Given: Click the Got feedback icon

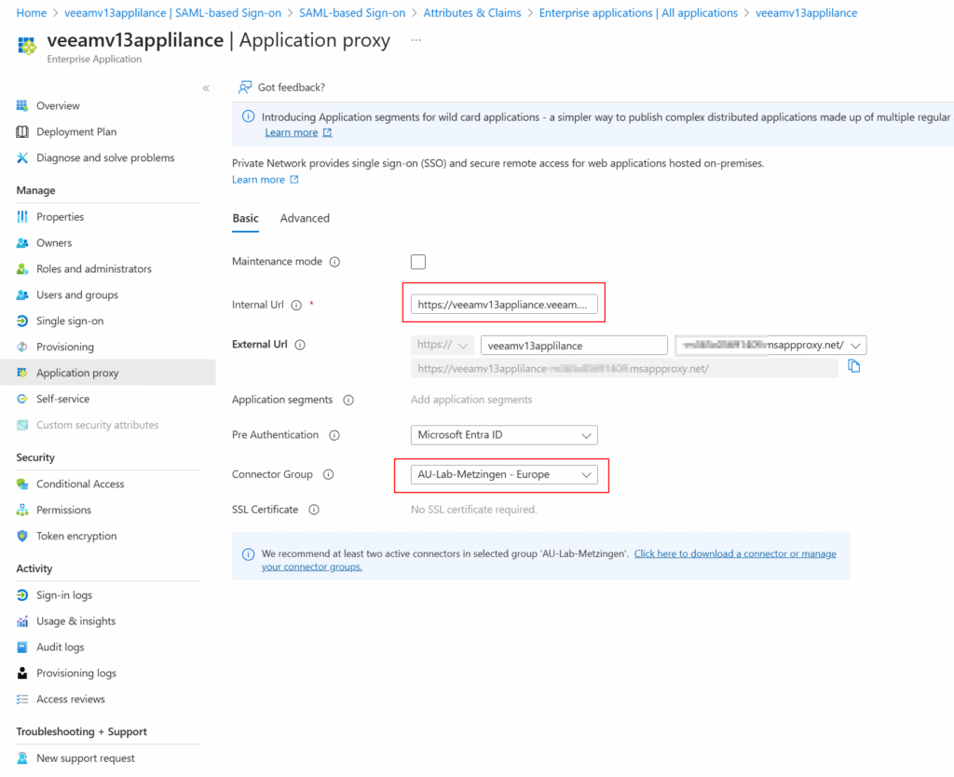Looking at the screenshot, I should pos(245,88).
